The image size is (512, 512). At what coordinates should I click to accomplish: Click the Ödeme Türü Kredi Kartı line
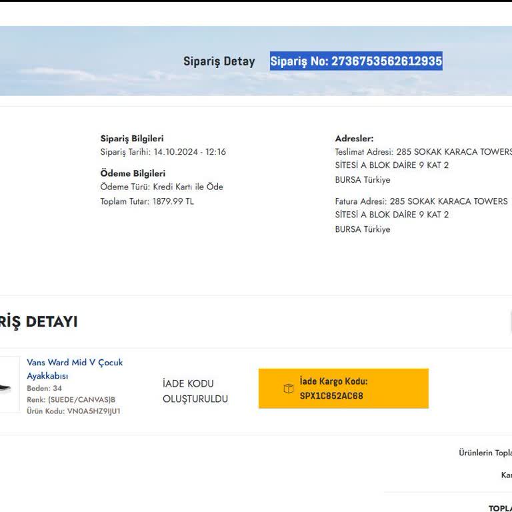[x=161, y=187]
